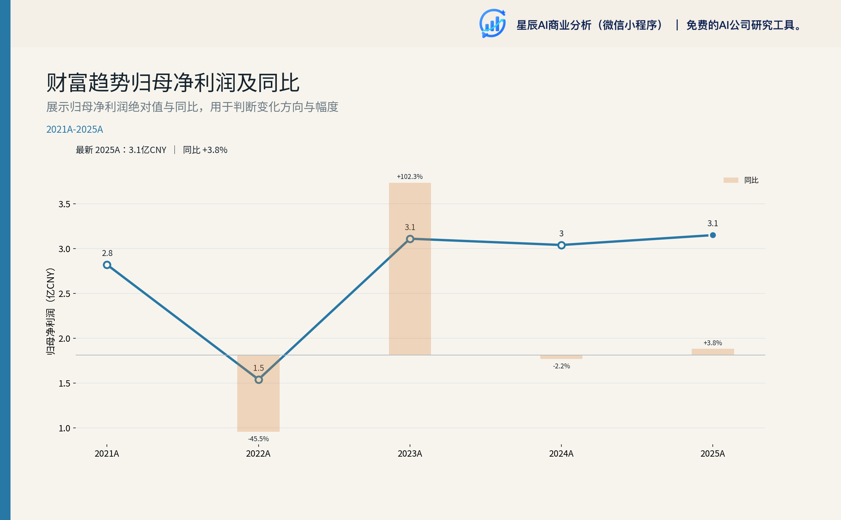The image size is (841, 520).
Task: Click the +102.3% bar for 2023A
Action: (410, 269)
